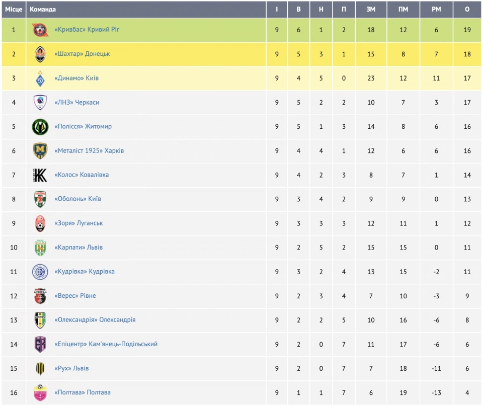Click the Dynamo Kyiv club logo

(x=40, y=78)
